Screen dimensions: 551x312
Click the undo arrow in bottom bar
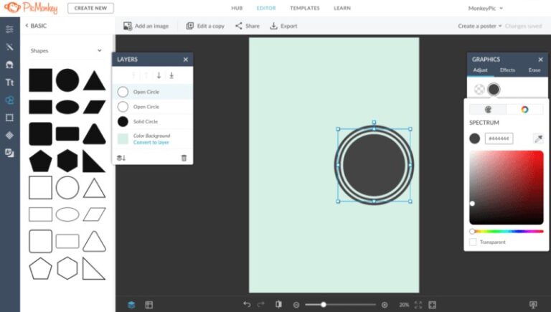(x=247, y=305)
